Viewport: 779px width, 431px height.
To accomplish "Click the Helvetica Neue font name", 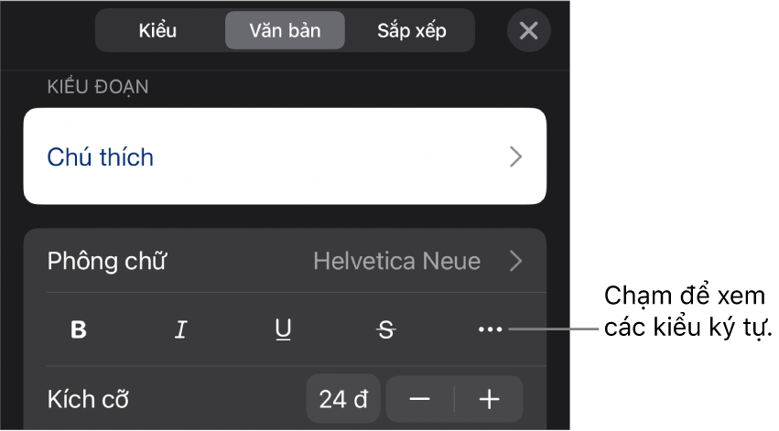I will pos(396,262).
